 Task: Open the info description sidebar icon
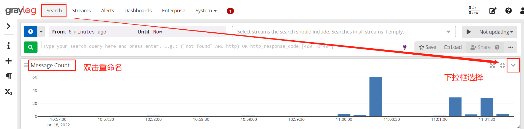(9, 46)
